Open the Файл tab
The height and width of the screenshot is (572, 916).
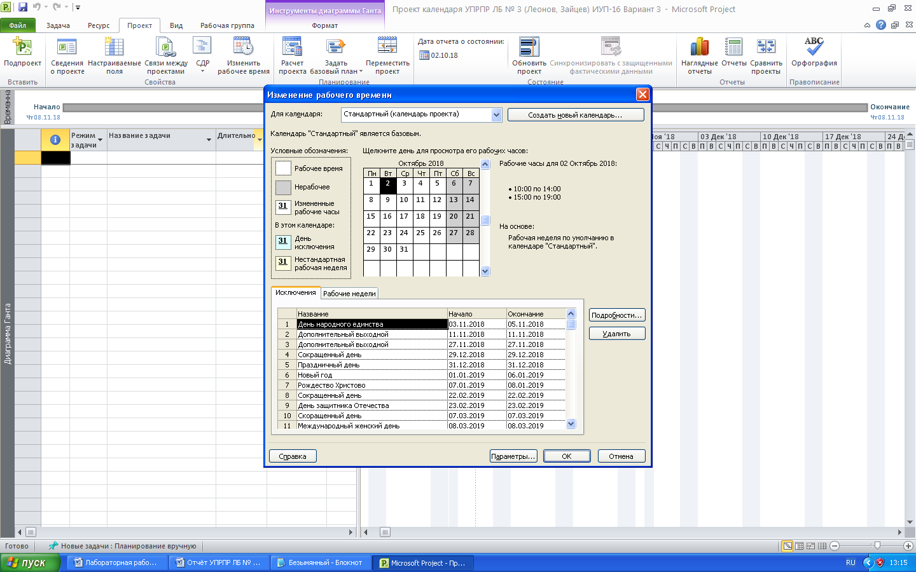pos(18,25)
